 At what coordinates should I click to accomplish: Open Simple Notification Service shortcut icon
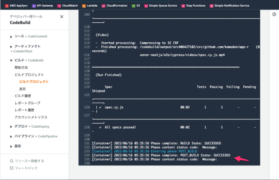point(211,6)
